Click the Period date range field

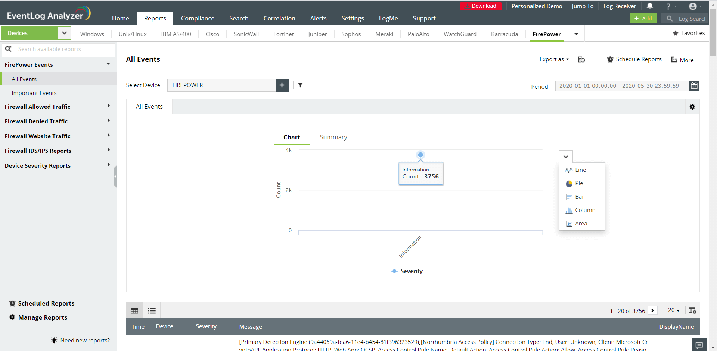(x=622, y=86)
